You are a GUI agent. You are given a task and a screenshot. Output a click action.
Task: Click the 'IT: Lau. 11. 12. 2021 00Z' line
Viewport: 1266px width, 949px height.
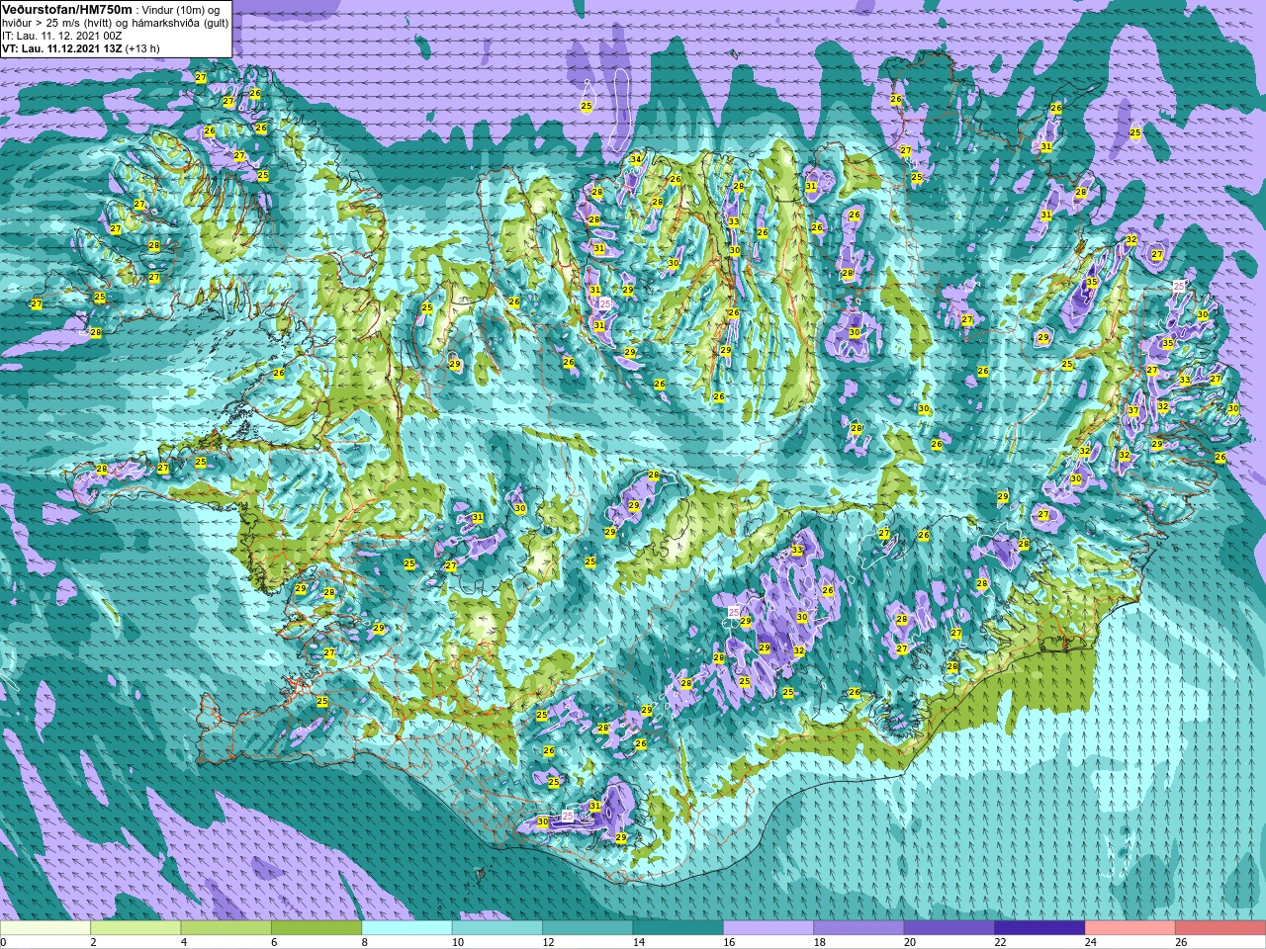coord(62,36)
